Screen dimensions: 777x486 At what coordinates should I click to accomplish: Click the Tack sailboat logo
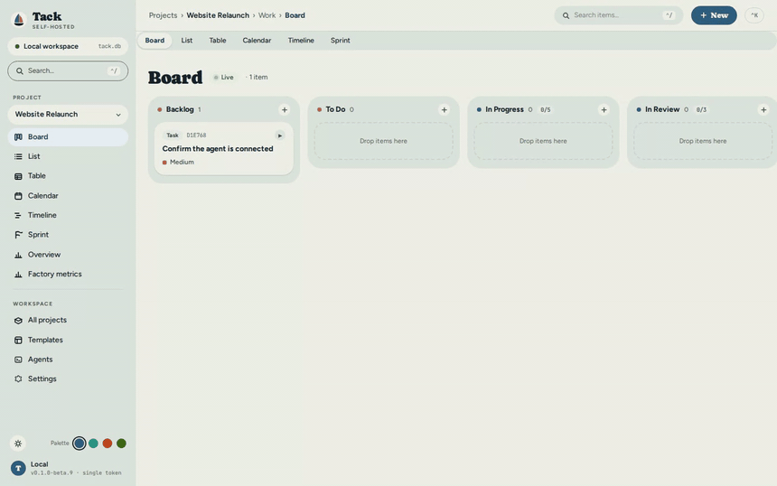tap(19, 19)
